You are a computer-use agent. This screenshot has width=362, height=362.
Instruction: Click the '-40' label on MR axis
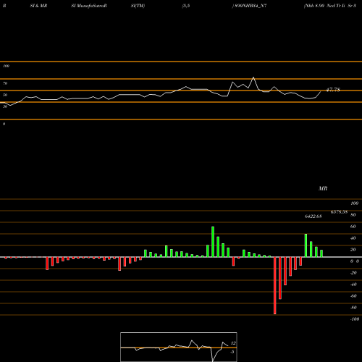coord(353,285)
